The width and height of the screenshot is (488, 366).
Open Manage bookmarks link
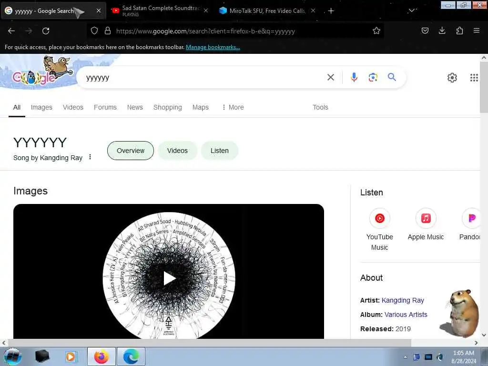pos(213,47)
